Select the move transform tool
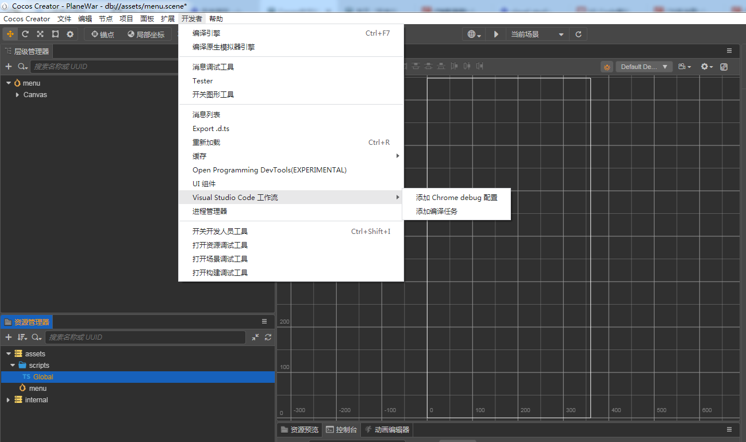The image size is (746, 442). coord(10,34)
